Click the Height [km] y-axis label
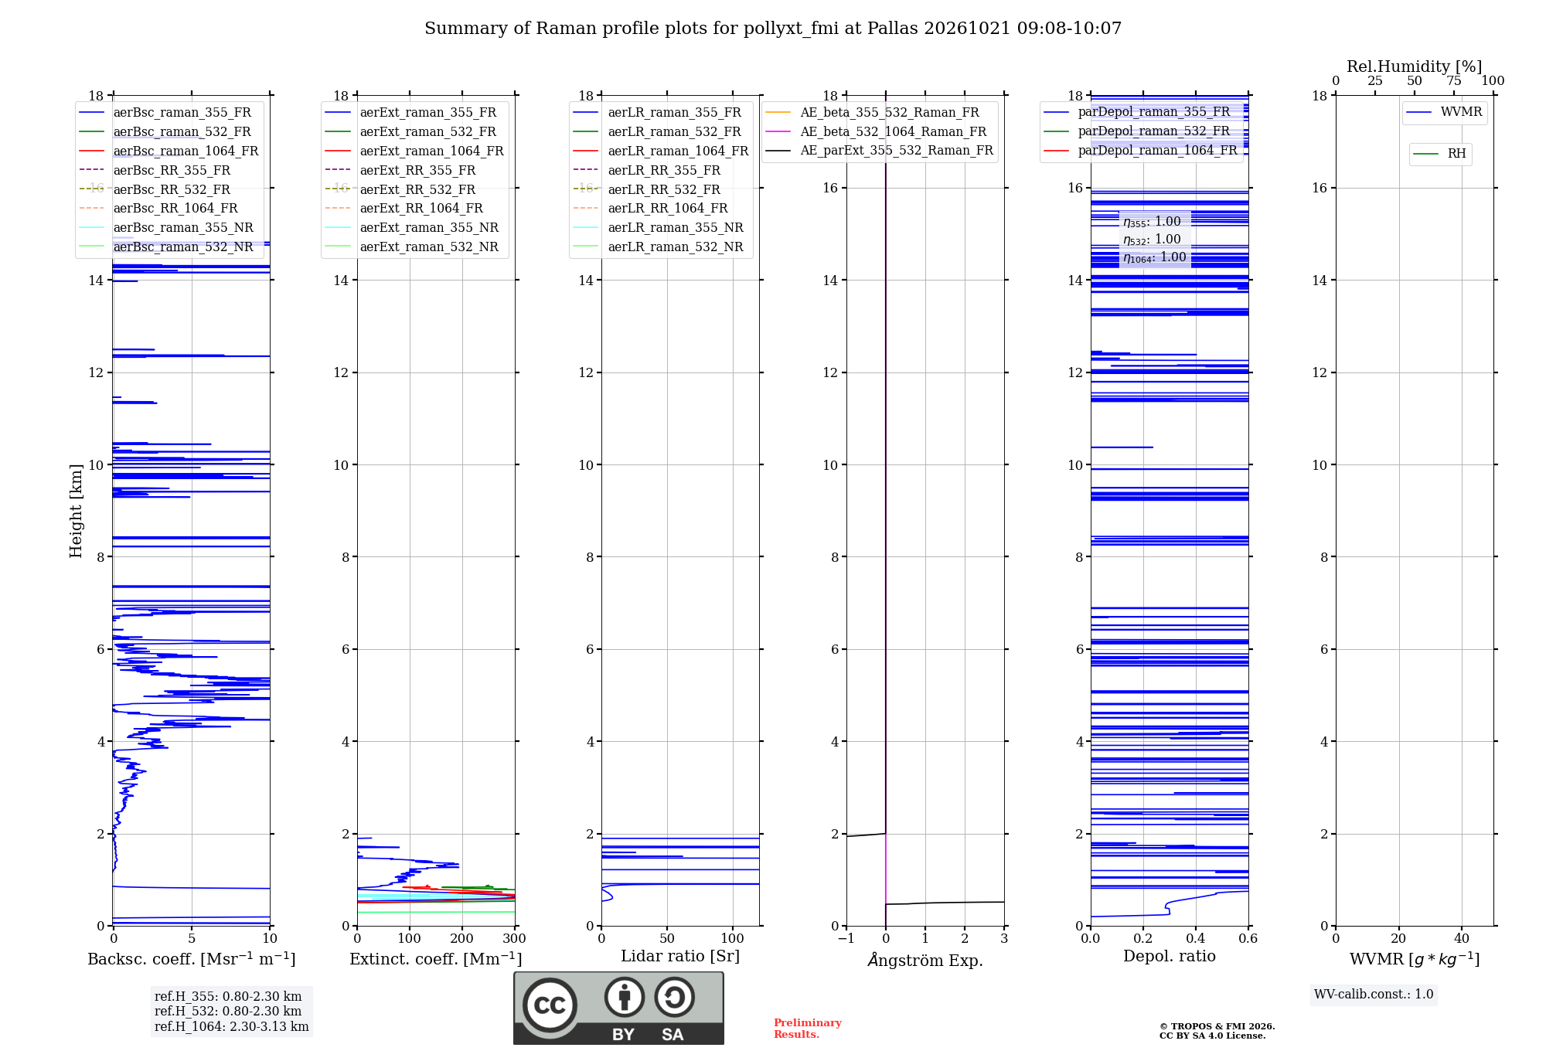1546x1051 pixels. pos(76,511)
